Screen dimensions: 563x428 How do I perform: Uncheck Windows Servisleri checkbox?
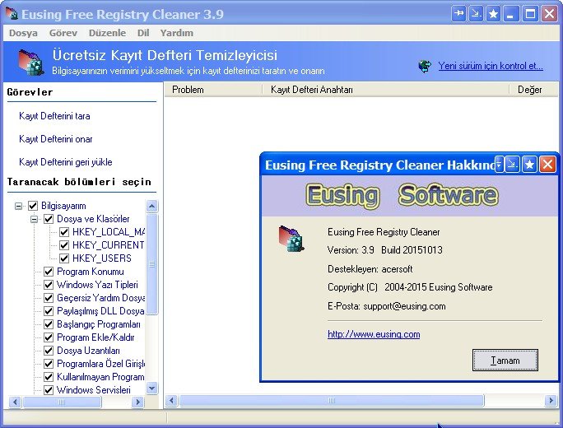coord(49,390)
